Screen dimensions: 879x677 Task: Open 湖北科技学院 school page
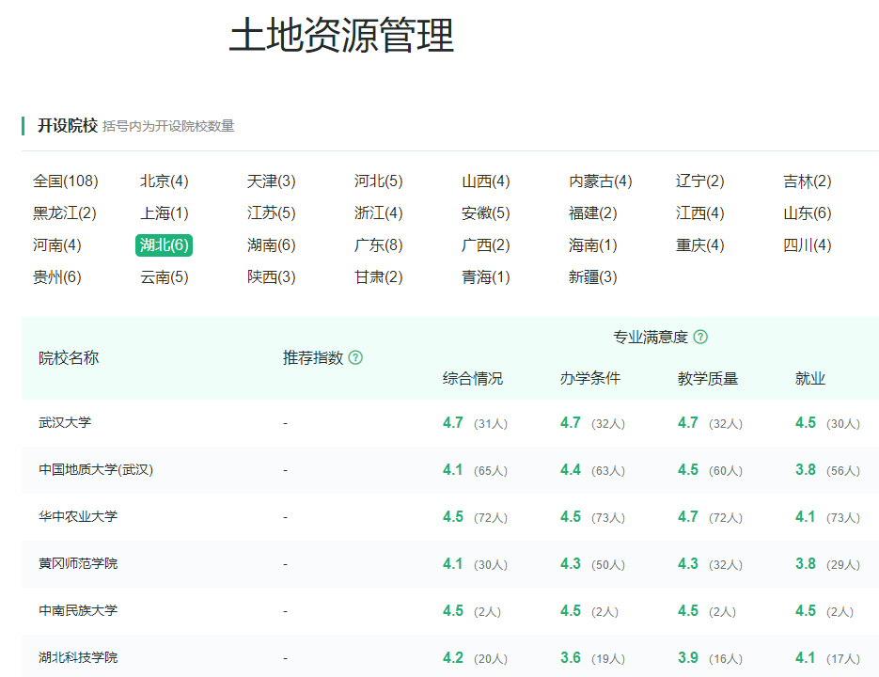pyautogui.click(x=78, y=657)
